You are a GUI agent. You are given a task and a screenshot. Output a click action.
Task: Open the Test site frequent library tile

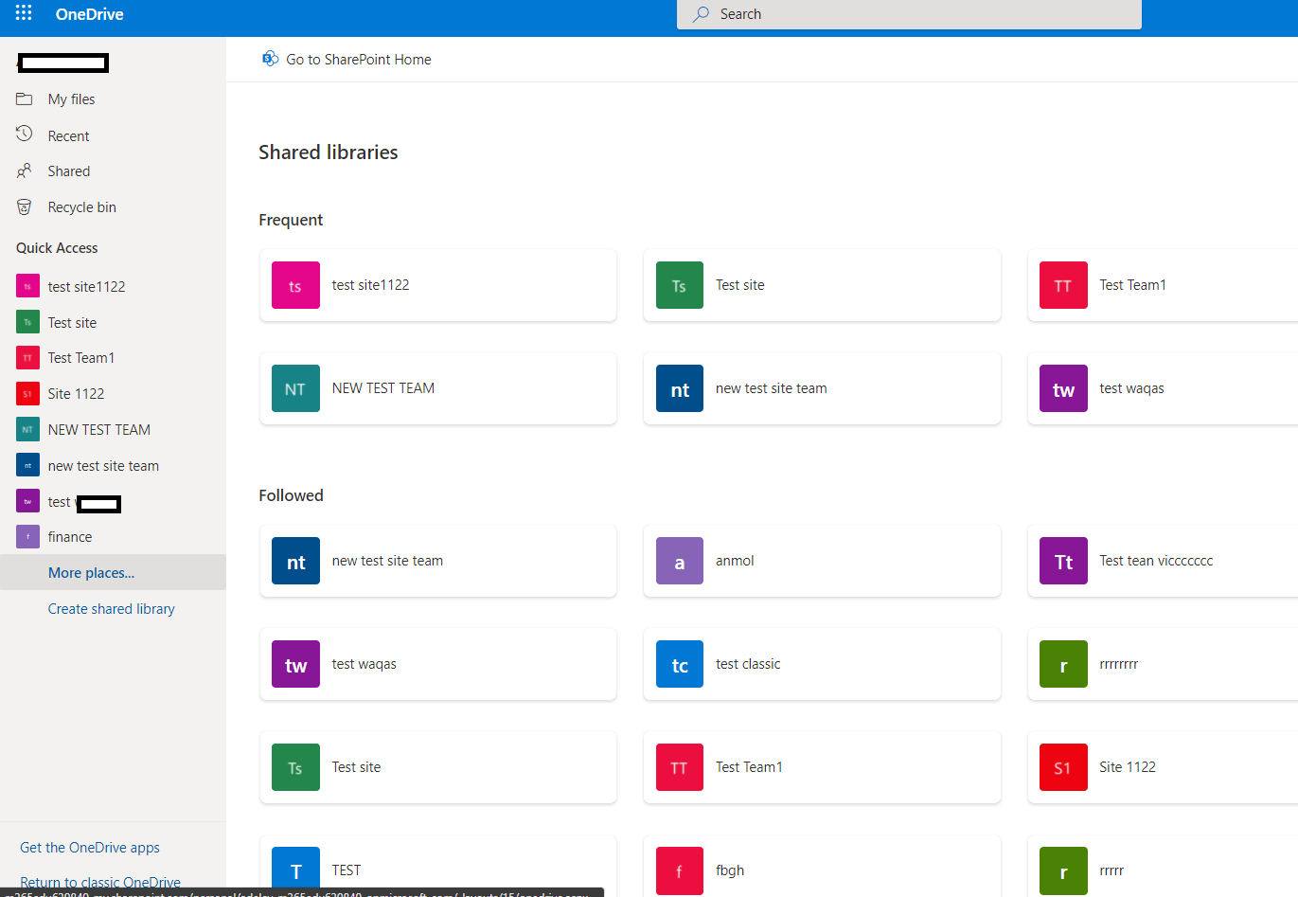(x=822, y=284)
